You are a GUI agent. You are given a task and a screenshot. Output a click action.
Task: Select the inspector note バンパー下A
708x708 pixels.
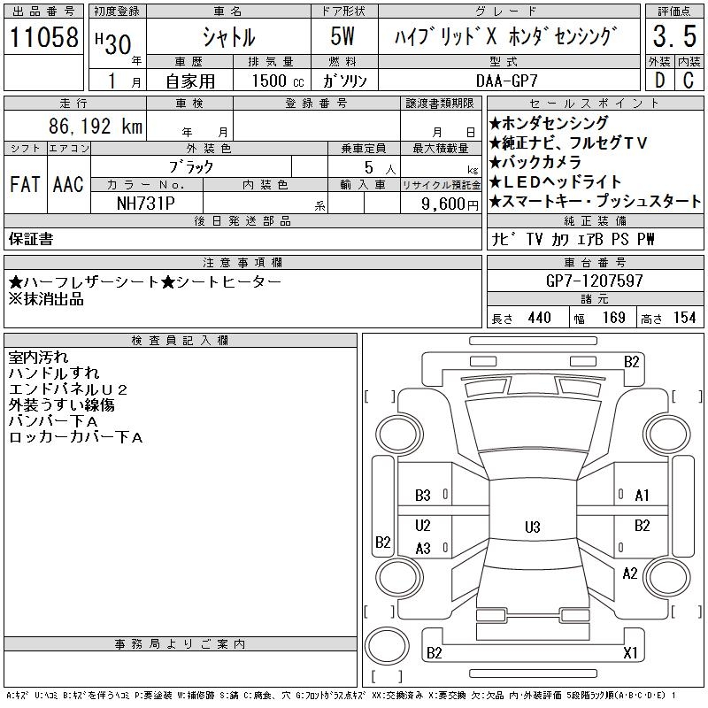53,421
